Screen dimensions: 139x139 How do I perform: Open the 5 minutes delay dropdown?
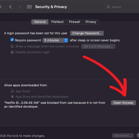pos(55,40)
